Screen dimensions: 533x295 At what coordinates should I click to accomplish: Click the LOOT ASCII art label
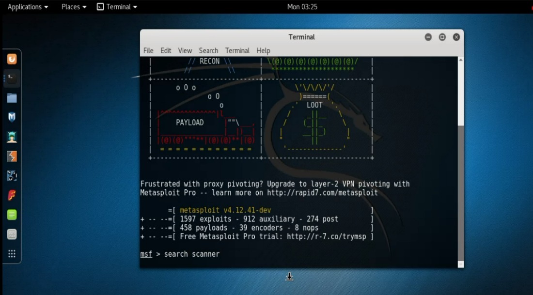(314, 105)
